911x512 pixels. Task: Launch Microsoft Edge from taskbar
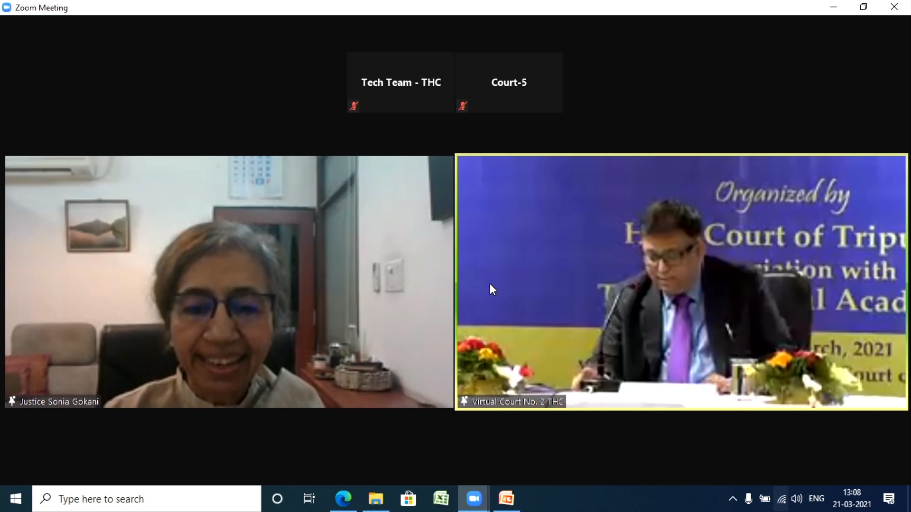point(343,499)
